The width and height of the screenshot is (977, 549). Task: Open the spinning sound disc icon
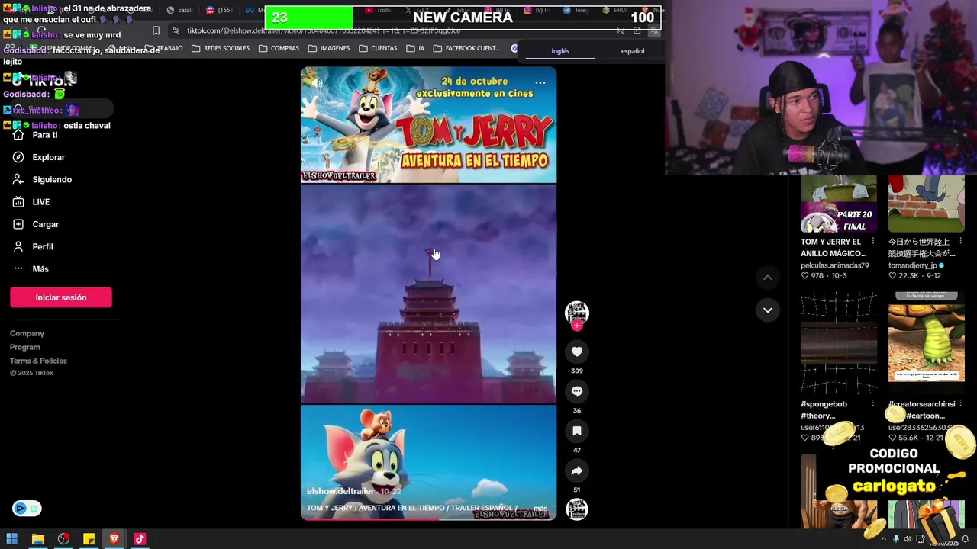pyautogui.click(x=577, y=509)
